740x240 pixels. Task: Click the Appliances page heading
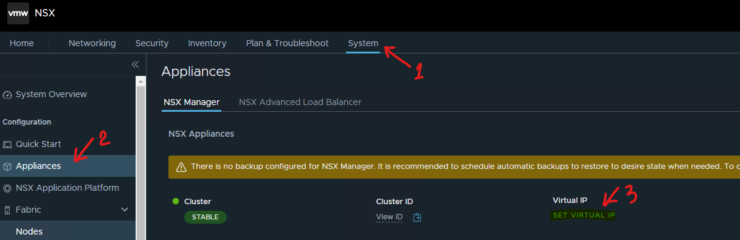tap(196, 72)
